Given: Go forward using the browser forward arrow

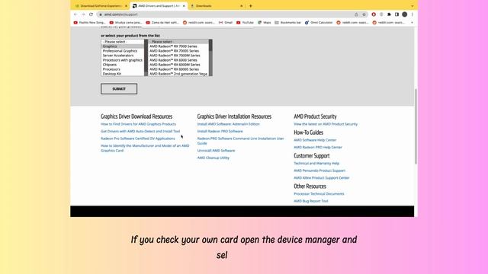Looking at the screenshot, I should coord(83,14).
